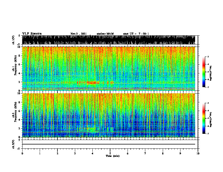Screen dimensions: 223x172
Task: Click the "VLF Spectra" plot title
Action: 32,34
